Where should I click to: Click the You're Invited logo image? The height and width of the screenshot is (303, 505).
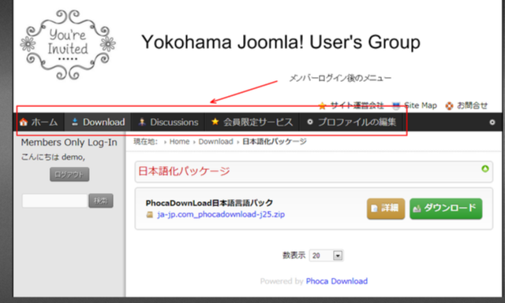[x=68, y=45]
